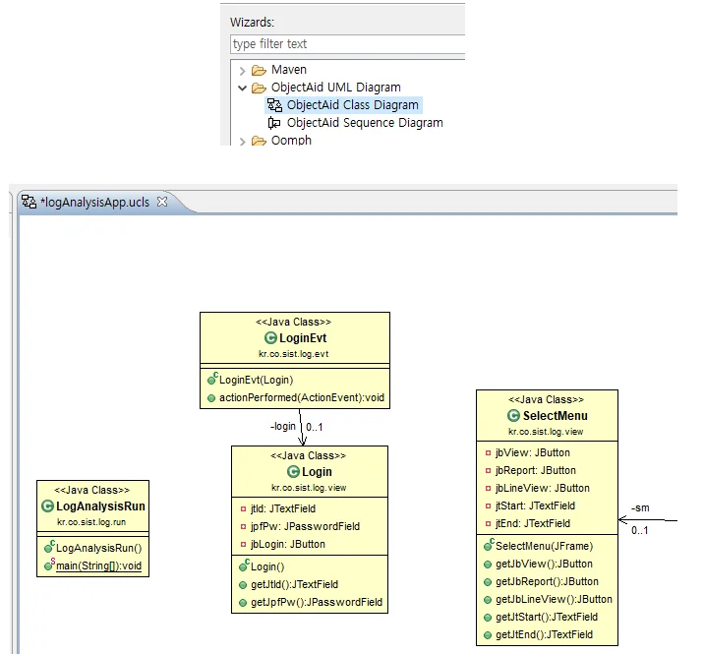Expand the Oomph folder node
704x654 pixels.
[x=243, y=142]
